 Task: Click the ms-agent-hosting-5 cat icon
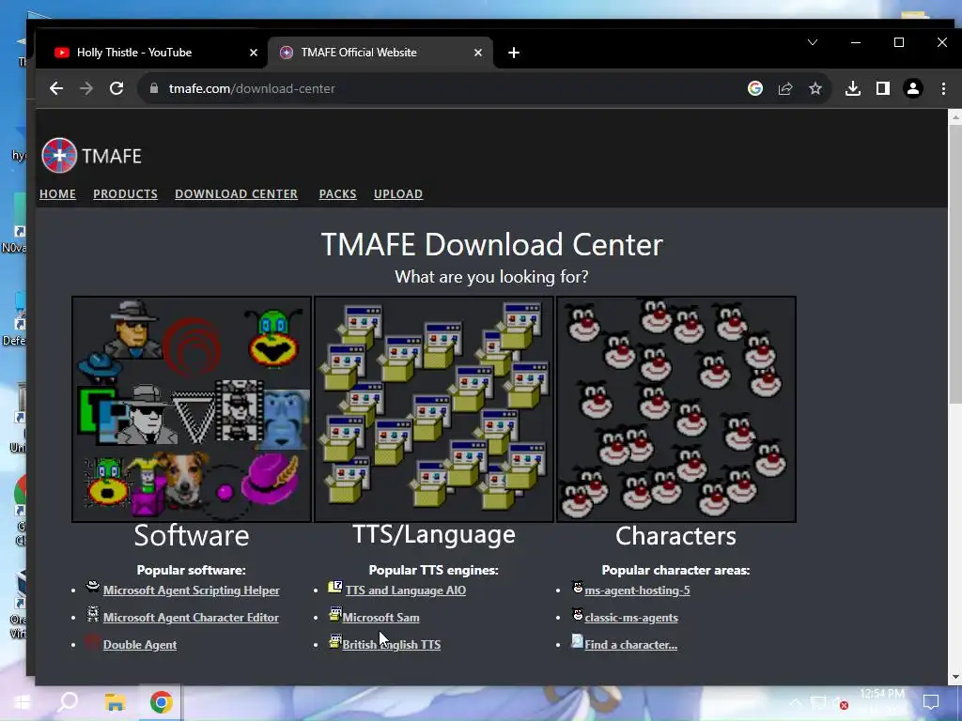(x=578, y=587)
